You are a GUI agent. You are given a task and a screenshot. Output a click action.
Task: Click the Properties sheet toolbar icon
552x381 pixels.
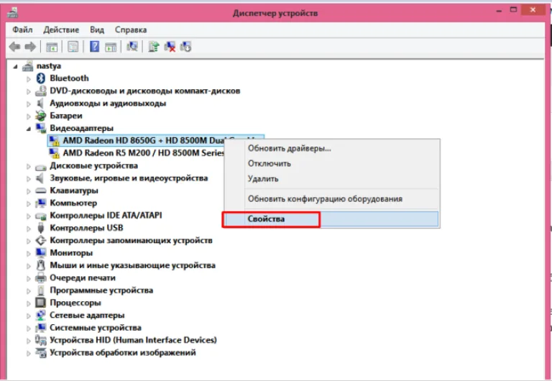click(x=73, y=47)
